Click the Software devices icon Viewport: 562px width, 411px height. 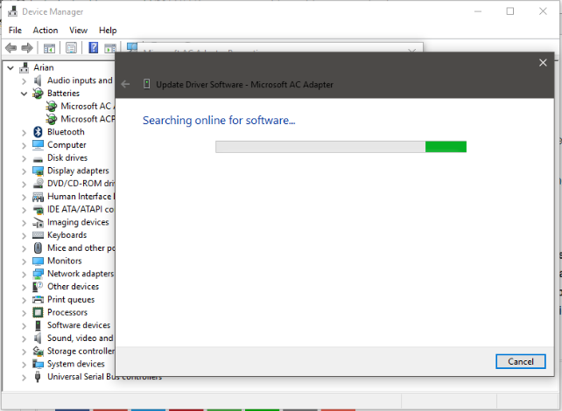38,325
